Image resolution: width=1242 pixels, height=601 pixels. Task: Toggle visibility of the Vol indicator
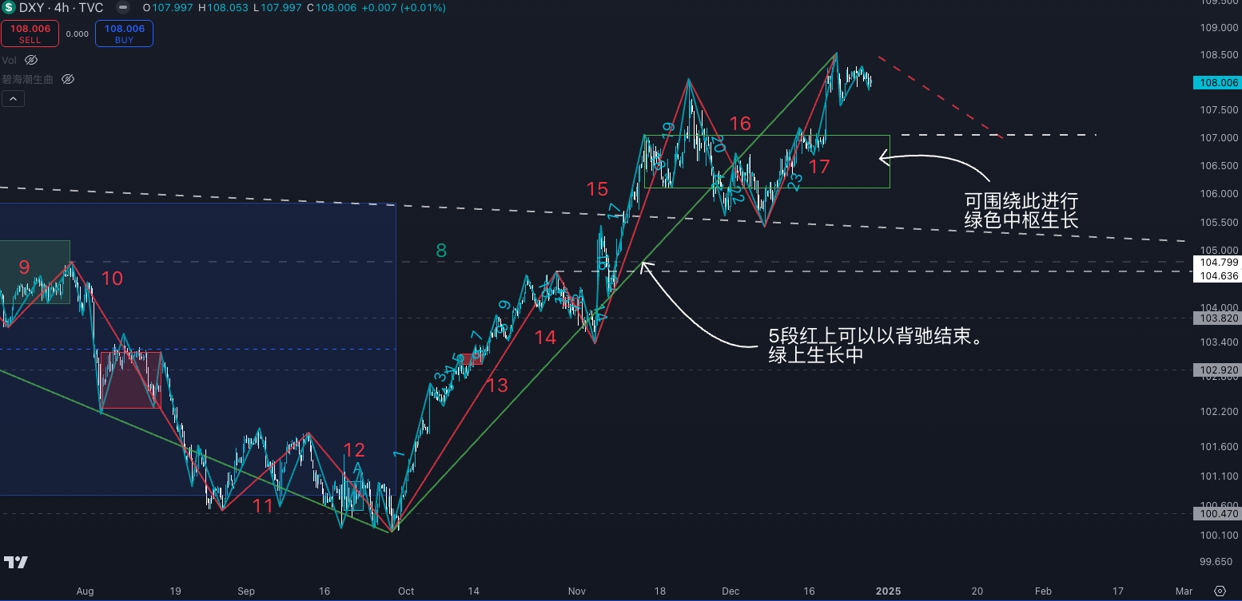pyautogui.click(x=31, y=60)
